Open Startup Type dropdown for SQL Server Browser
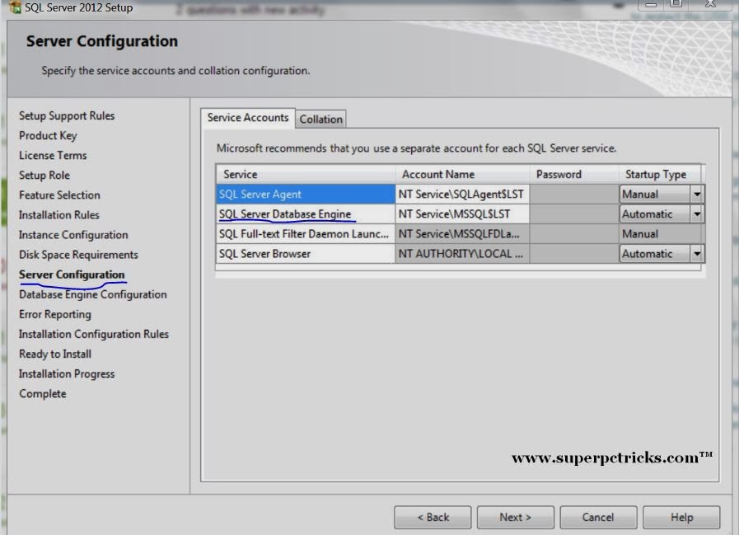Viewport: 739px width, 535px height. (x=697, y=254)
